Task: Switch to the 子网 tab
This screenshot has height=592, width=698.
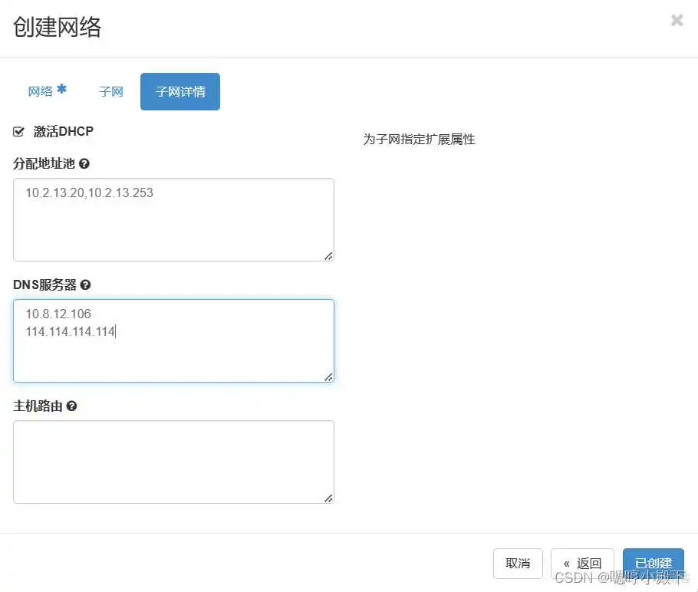Action: 111,91
